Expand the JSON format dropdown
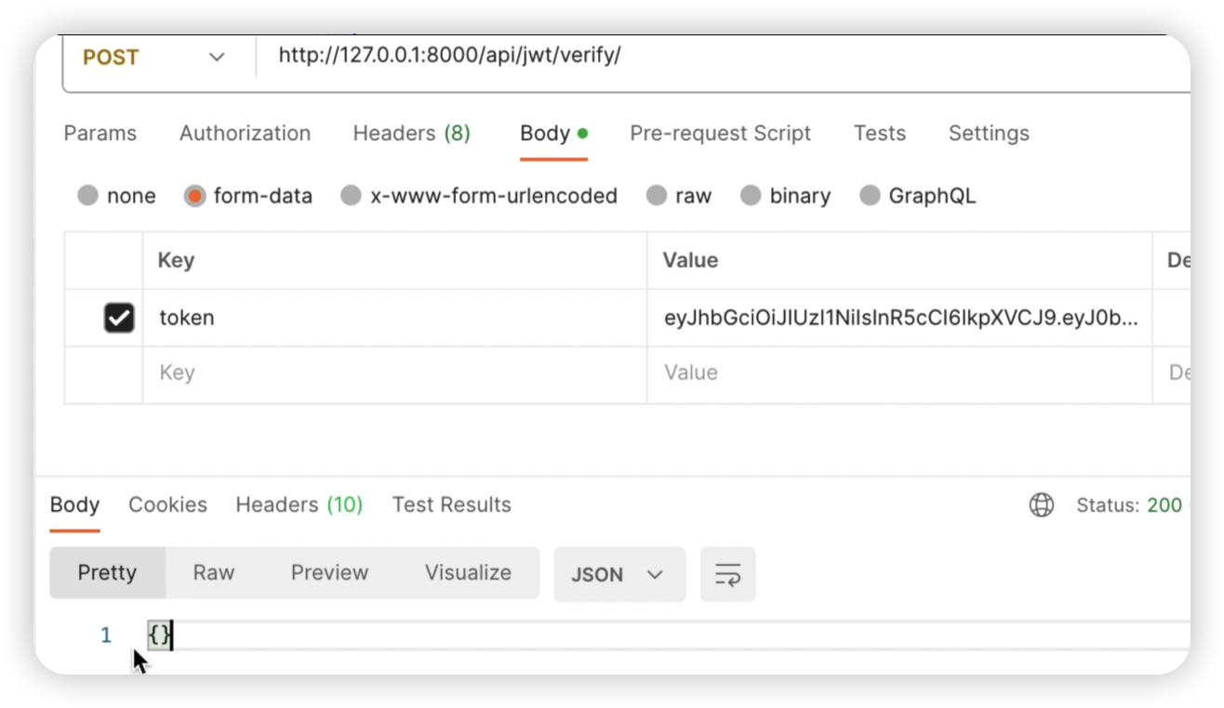Image resolution: width=1224 pixels, height=708 pixels. coord(619,574)
